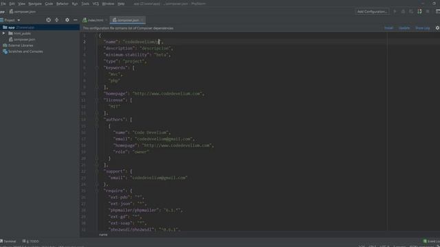Click the Install link in Composer banner
The height and width of the screenshot is (247, 440).
click(388, 28)
